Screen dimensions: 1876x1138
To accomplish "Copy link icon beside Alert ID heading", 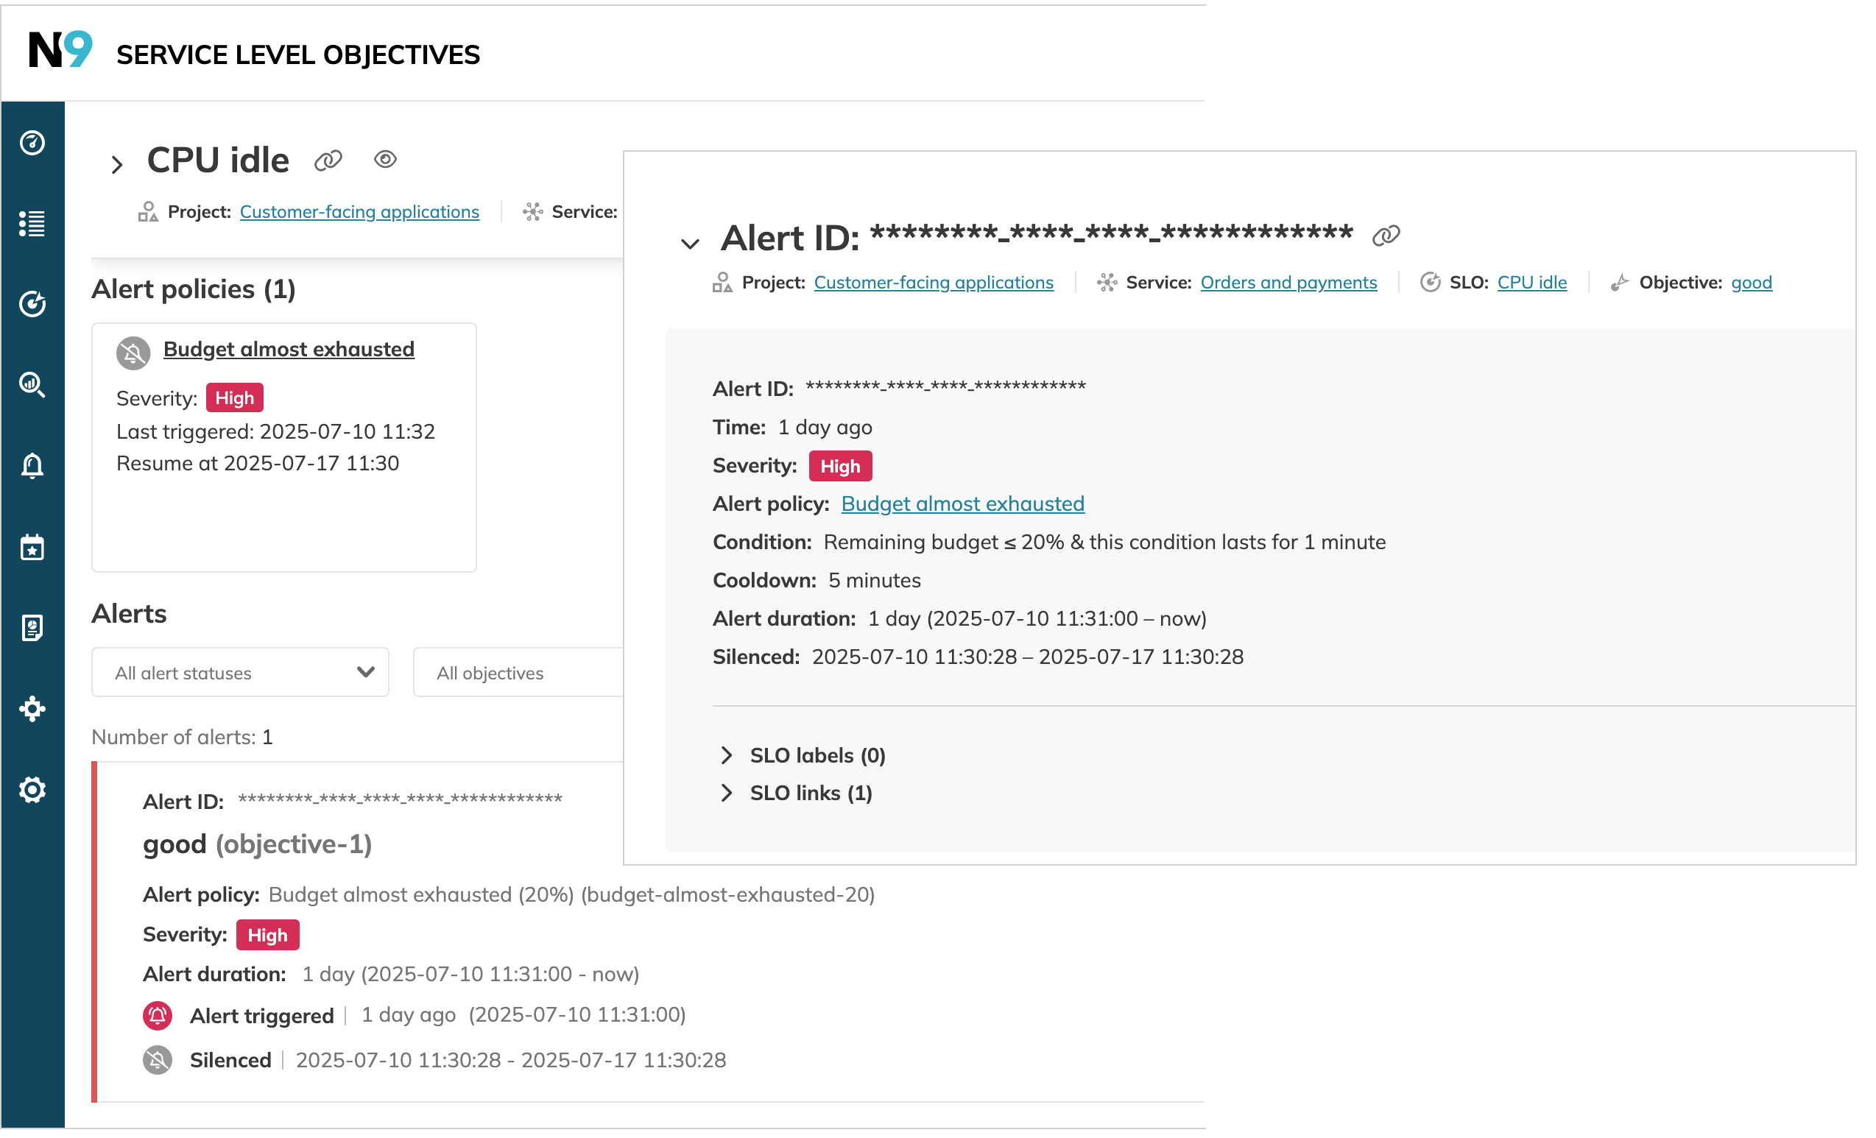I will tap(1386, 236).
